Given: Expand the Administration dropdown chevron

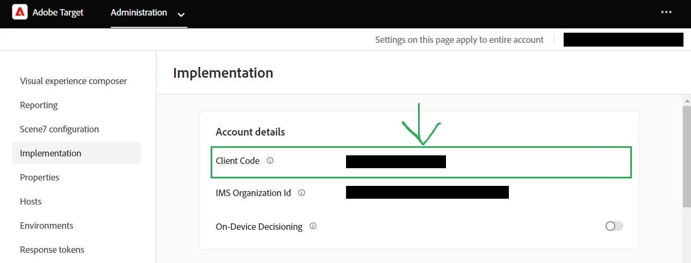Looking at the screenshot, I should [181, 14].
